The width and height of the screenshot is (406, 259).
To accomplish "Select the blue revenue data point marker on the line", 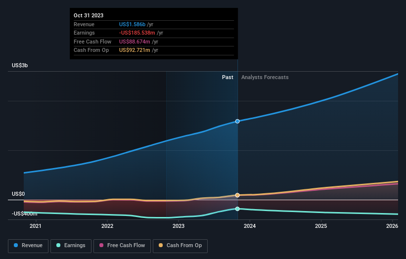I will pos(237,121).
